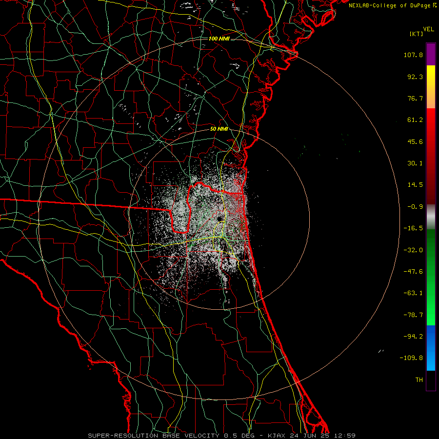Select the -0.9 legend value
Screen dimensions: 439x439
[x=415, y=207]
